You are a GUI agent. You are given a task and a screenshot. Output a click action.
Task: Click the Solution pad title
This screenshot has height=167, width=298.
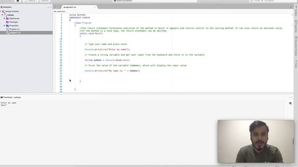(7, 7)
